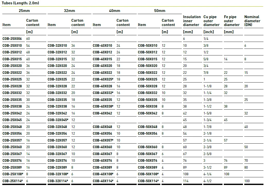Click the 50mm column group header
Screen dimensions: 265x186
click(x=160, y=11)
